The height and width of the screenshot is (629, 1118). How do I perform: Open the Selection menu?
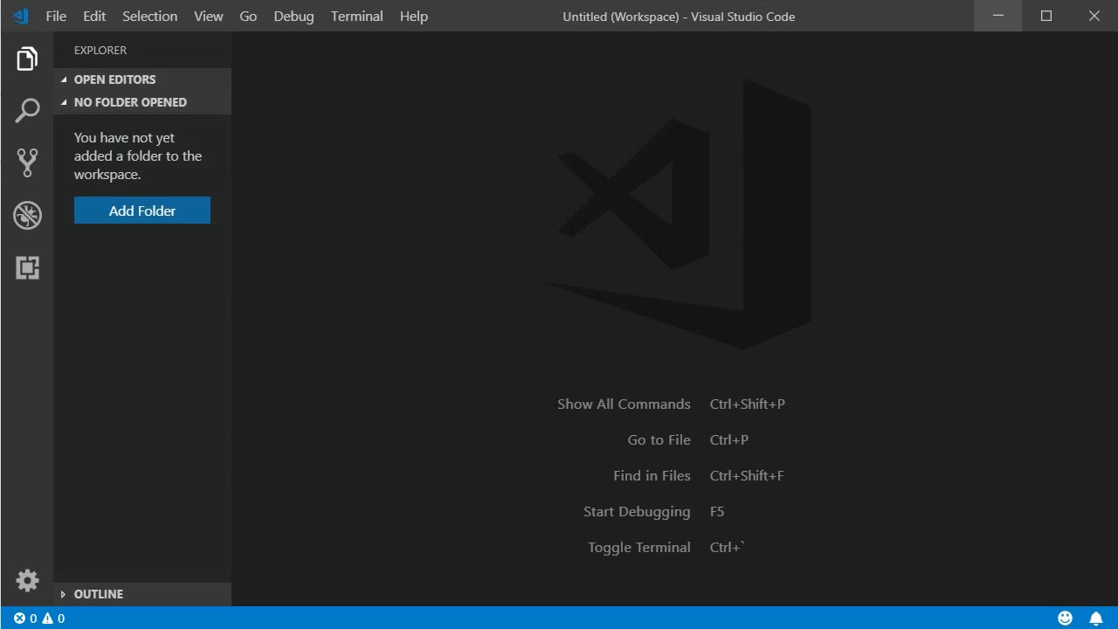[149, 16]
